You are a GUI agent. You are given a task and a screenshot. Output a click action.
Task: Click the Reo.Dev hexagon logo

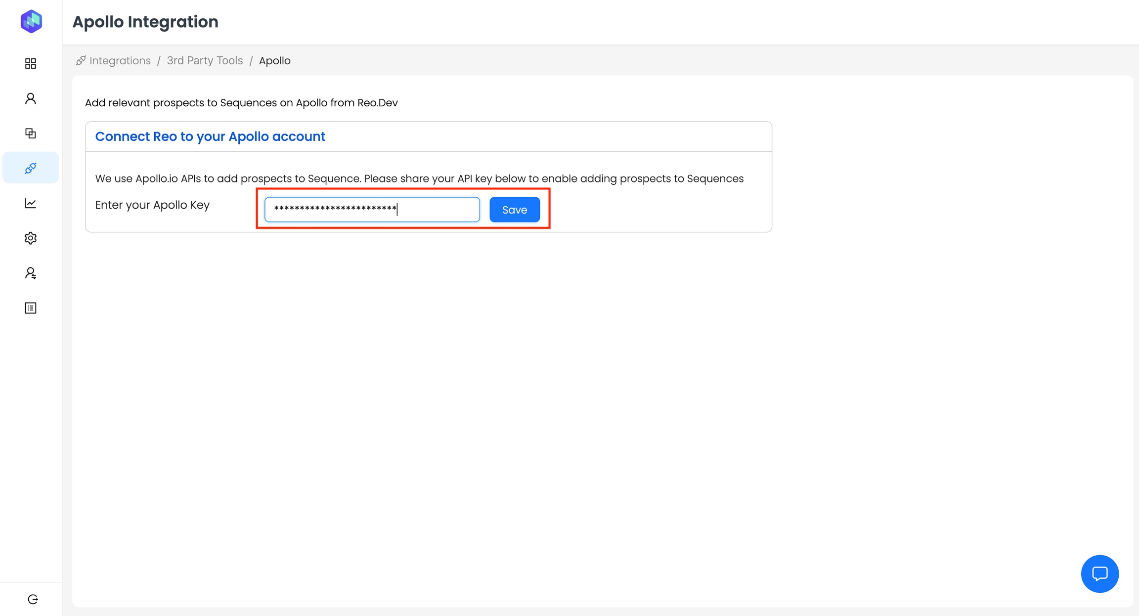point(31,21)
